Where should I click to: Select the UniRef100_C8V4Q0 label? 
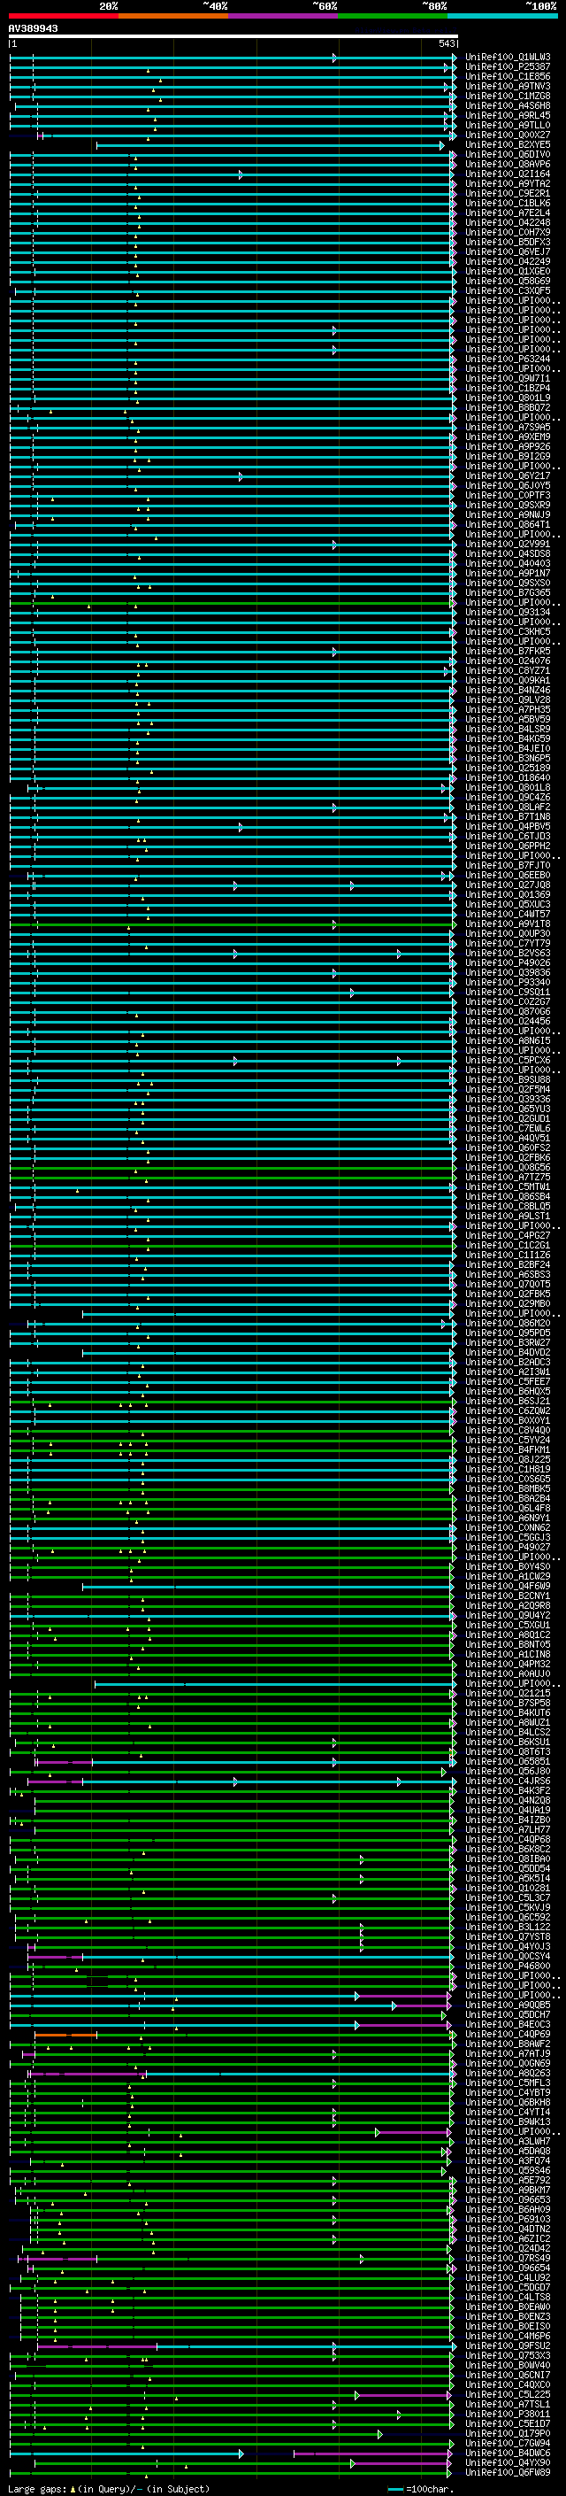point(508,1430)
